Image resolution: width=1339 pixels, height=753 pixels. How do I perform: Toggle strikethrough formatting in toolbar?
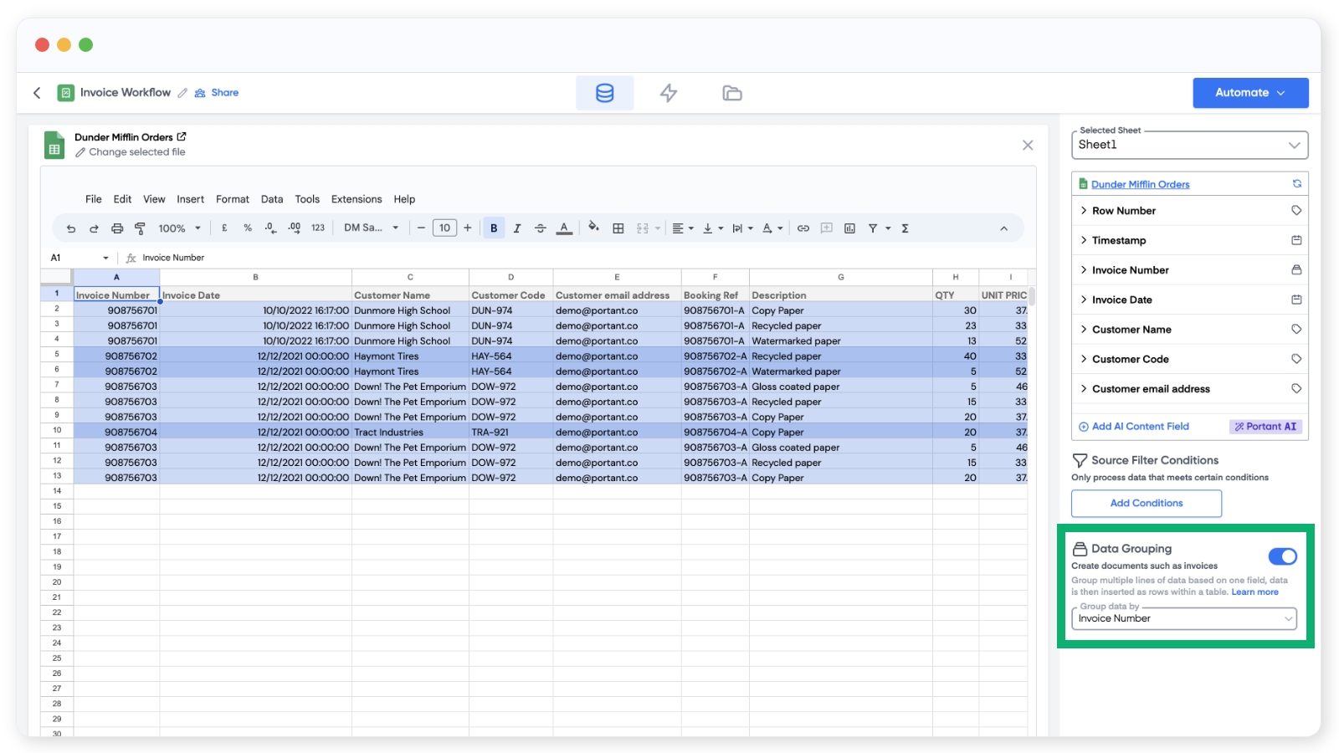click(x=541, y=228)
